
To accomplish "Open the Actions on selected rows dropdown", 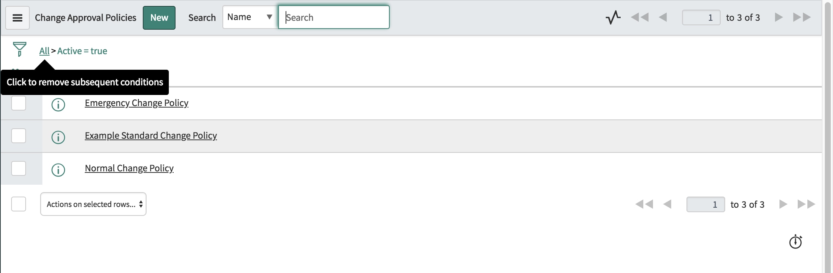I will pos(93,204).
